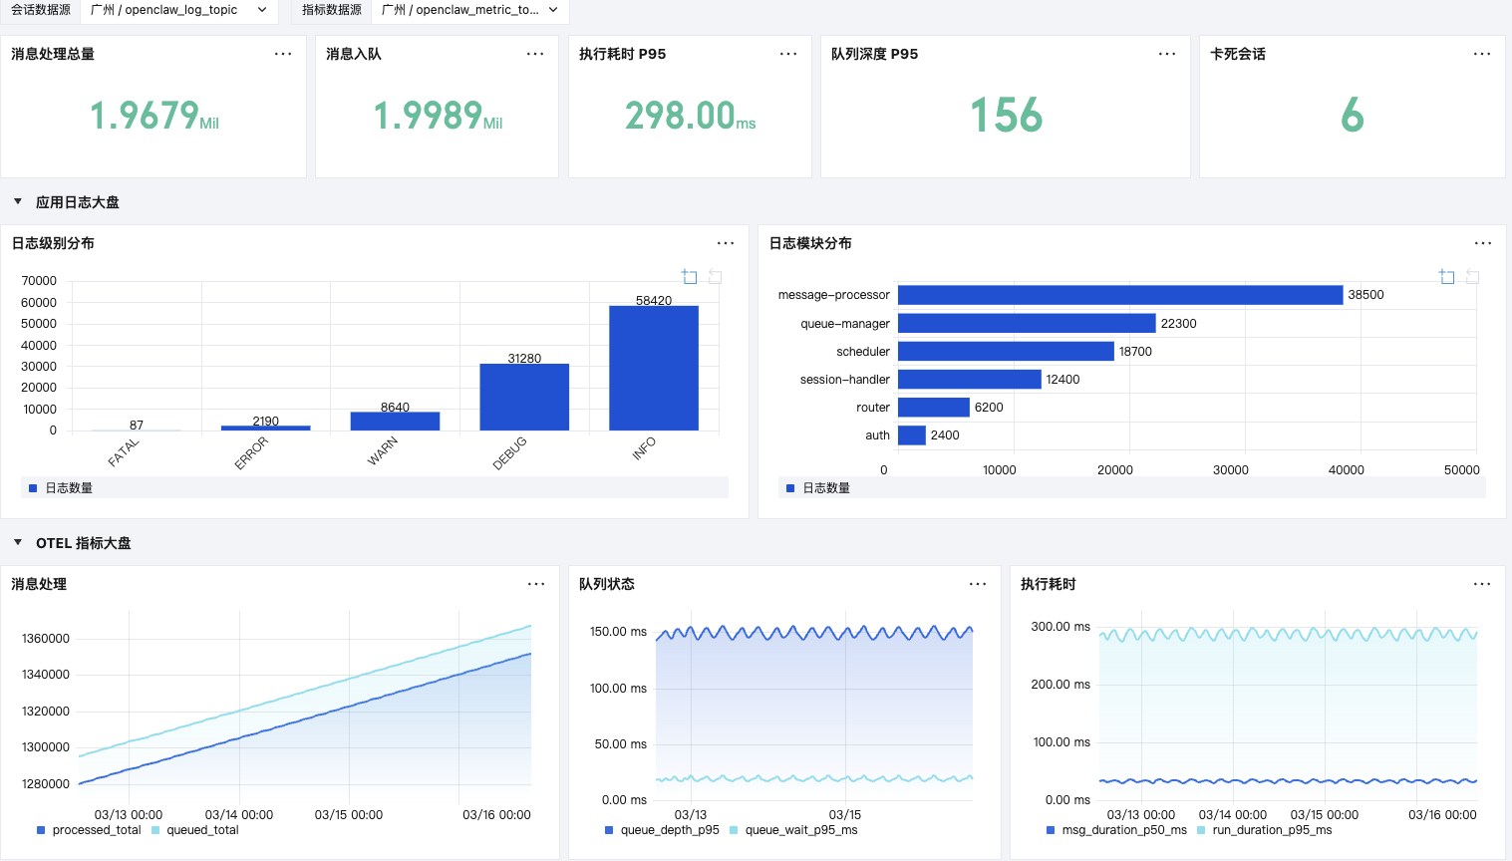Click zoom reset icon in 日志级别分布 chart
This screenshot has height=861, width=1512.
tap(715, 276)
